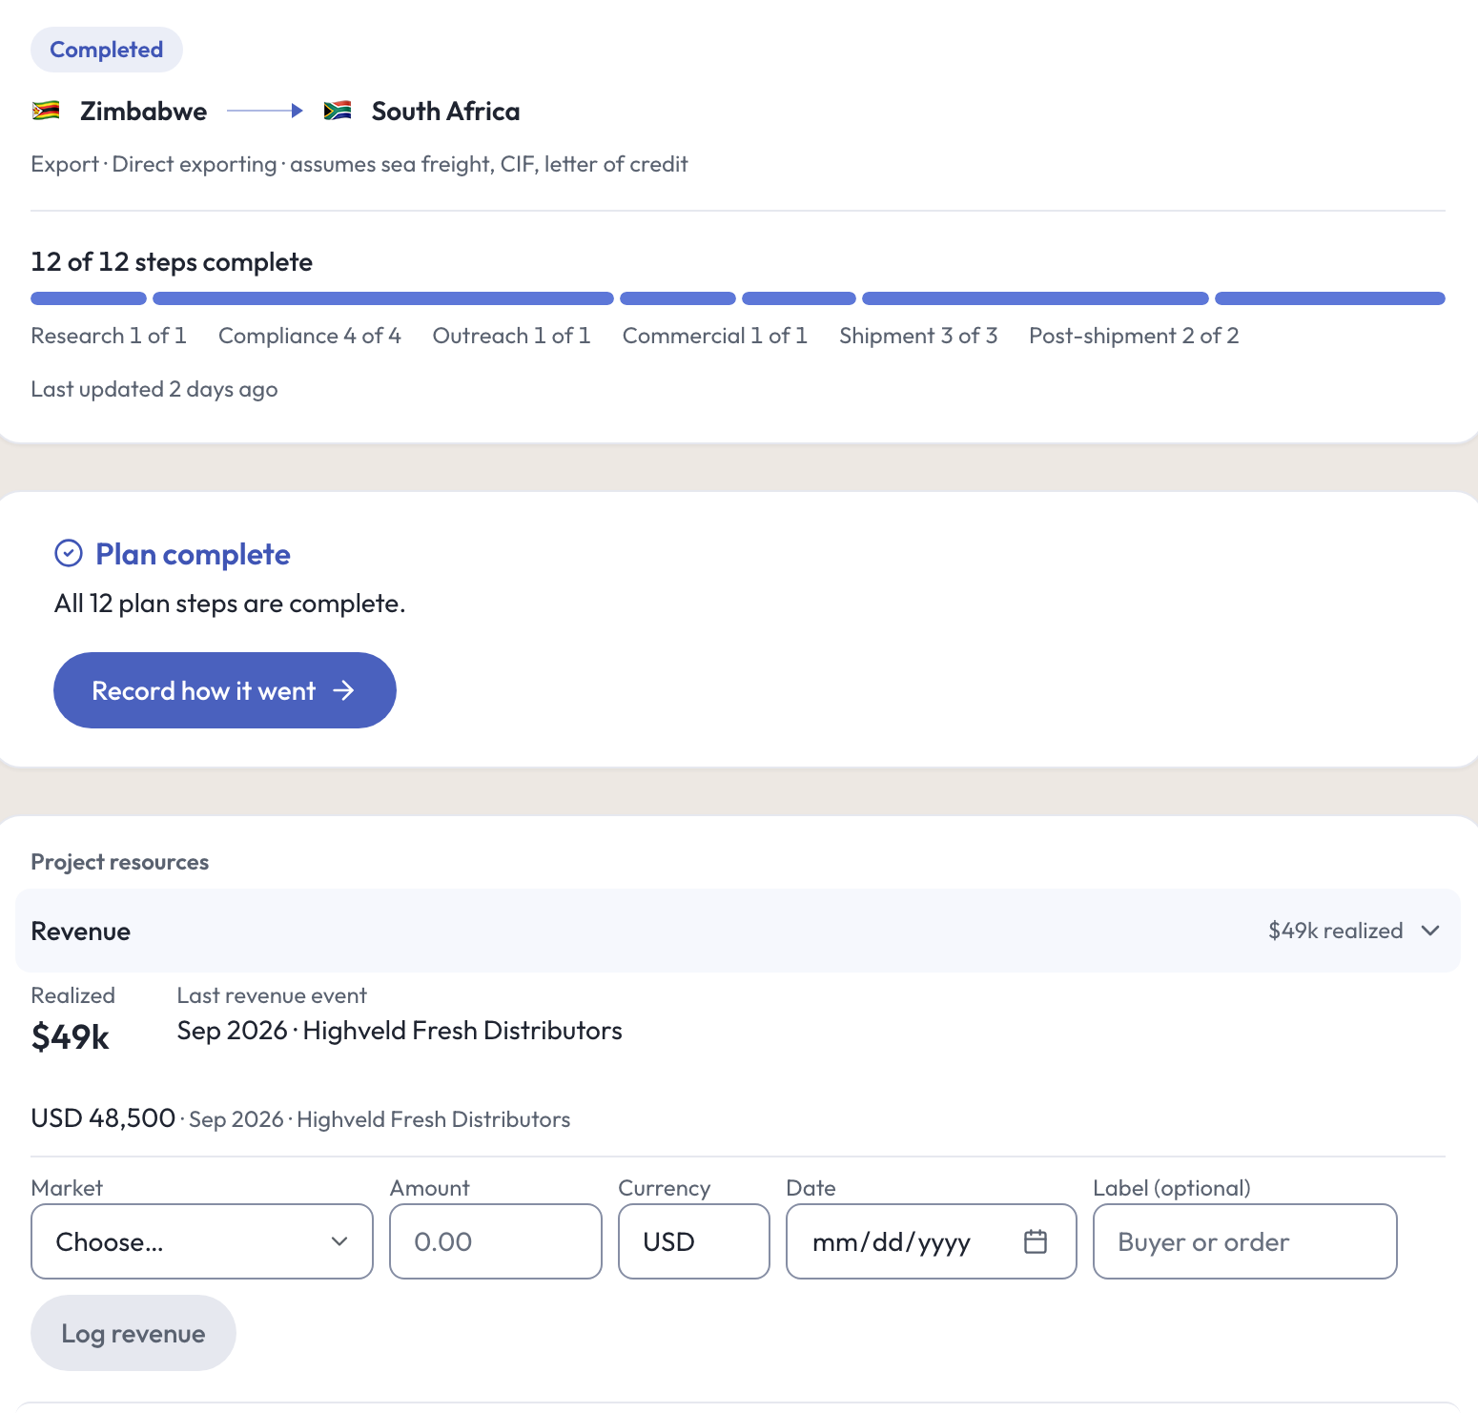Viewport: 1478px width, 1413px height.
Task: Click the "Commercial 1 of 1" label
Action: click(715, 336)
